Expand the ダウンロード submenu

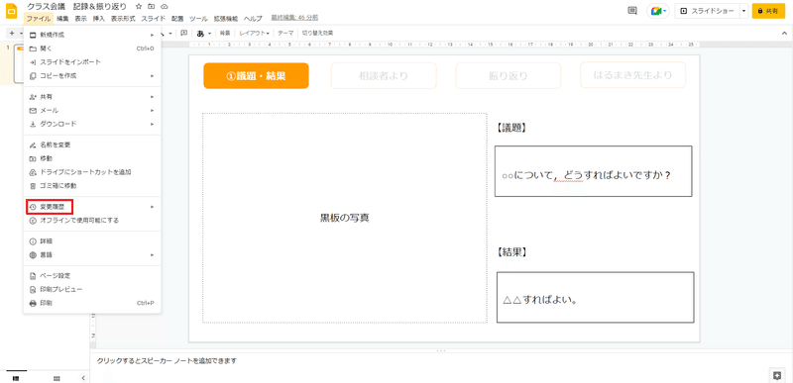(92, 124)
